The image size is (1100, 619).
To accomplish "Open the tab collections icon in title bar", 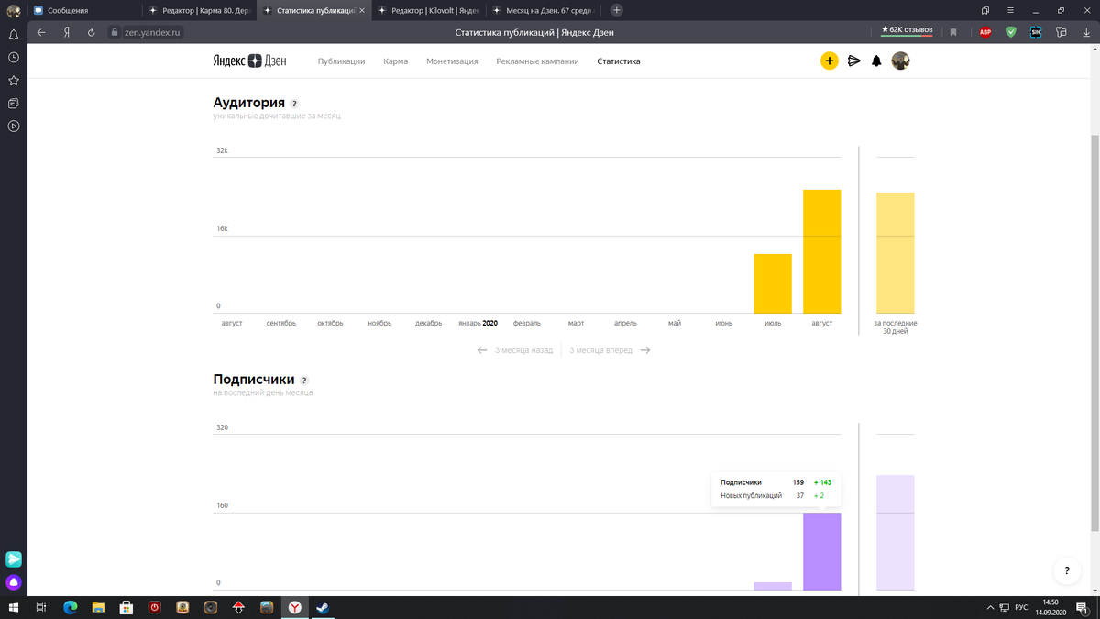I will pos(985,10).
